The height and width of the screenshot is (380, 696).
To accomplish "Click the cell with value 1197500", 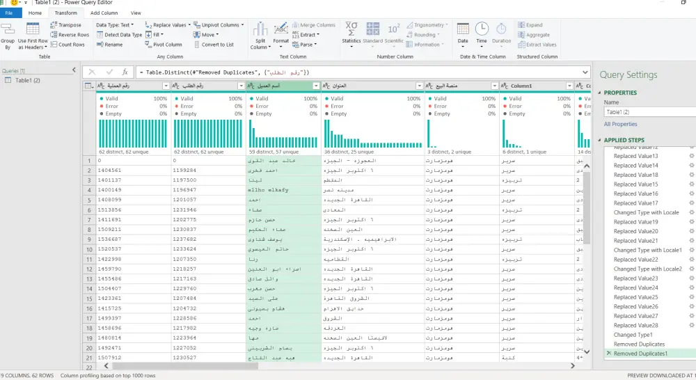I will [x=208, y=180].
